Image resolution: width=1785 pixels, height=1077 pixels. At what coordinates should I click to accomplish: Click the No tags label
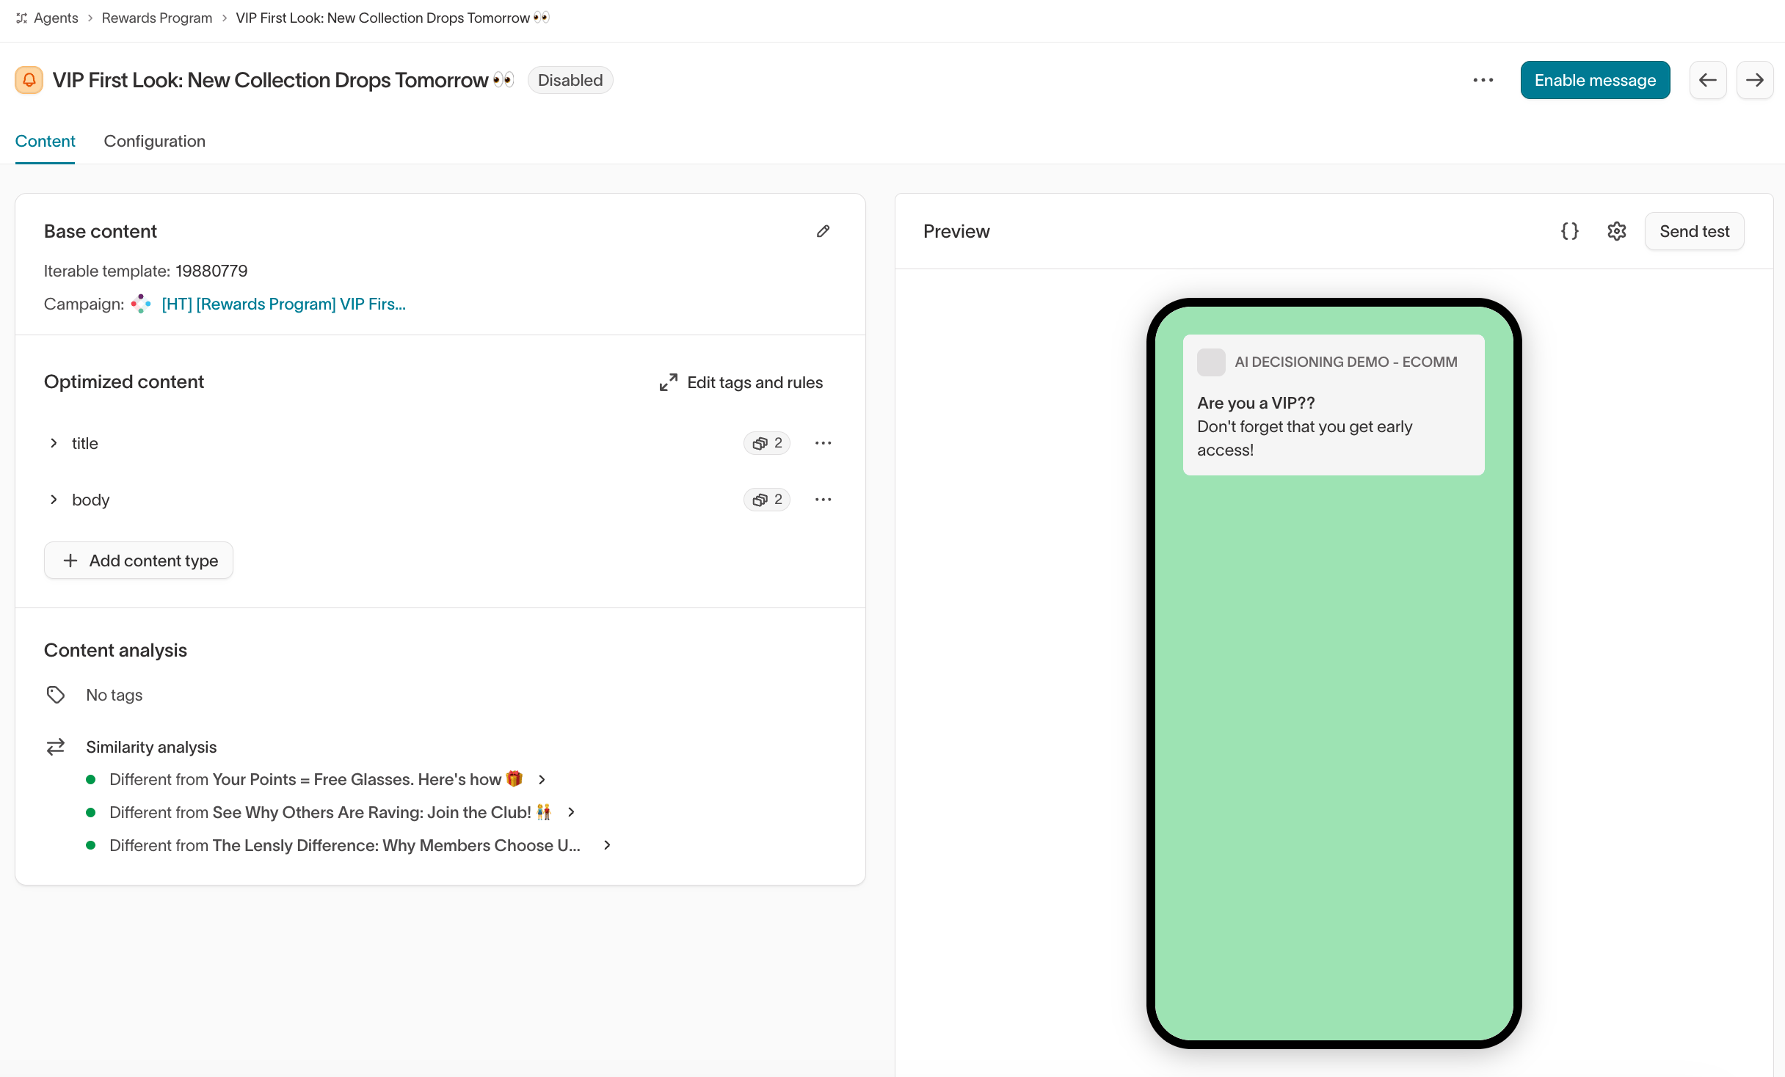click(x=114, y=695)
